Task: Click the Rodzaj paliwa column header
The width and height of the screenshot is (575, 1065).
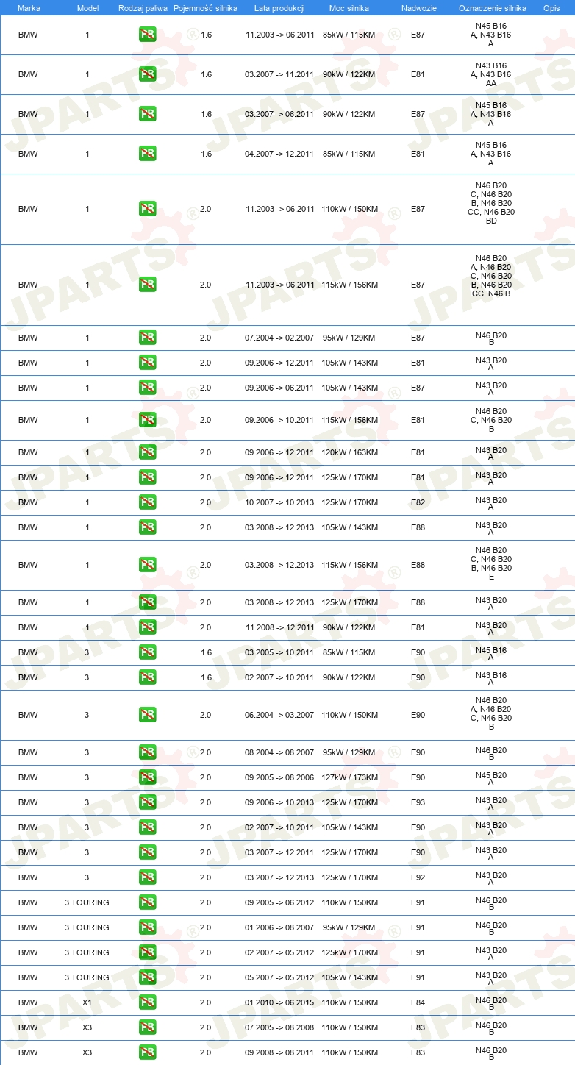Action: 143,7
